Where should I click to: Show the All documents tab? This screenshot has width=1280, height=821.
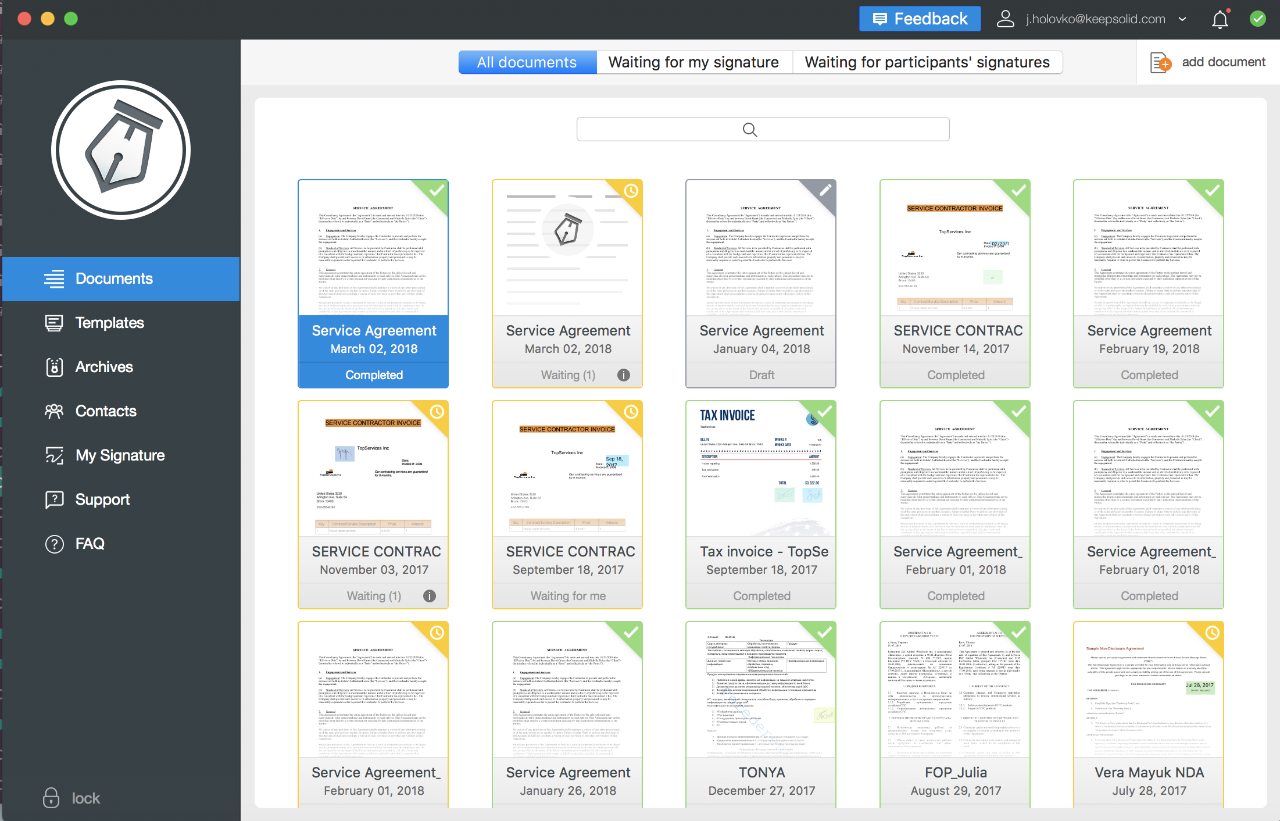(527, 62)
